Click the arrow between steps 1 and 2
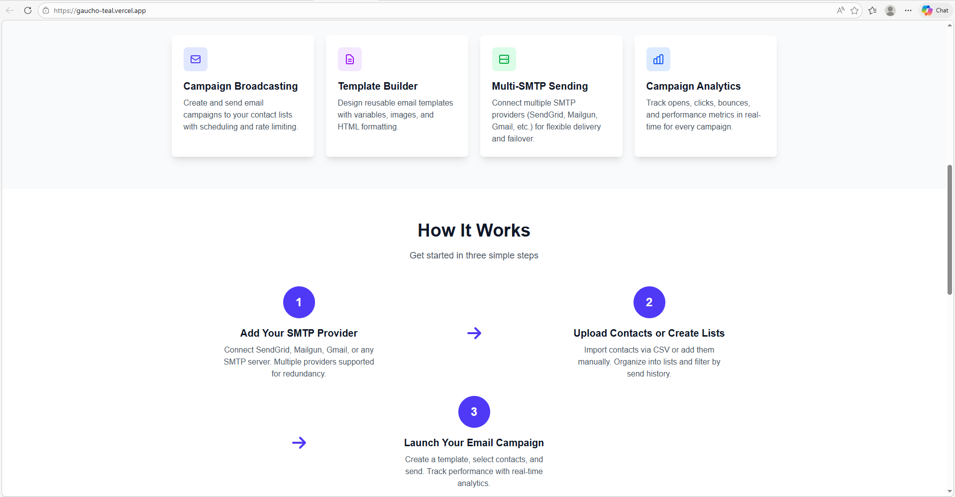This screenshot has height=497, width=955. [474, 333]
